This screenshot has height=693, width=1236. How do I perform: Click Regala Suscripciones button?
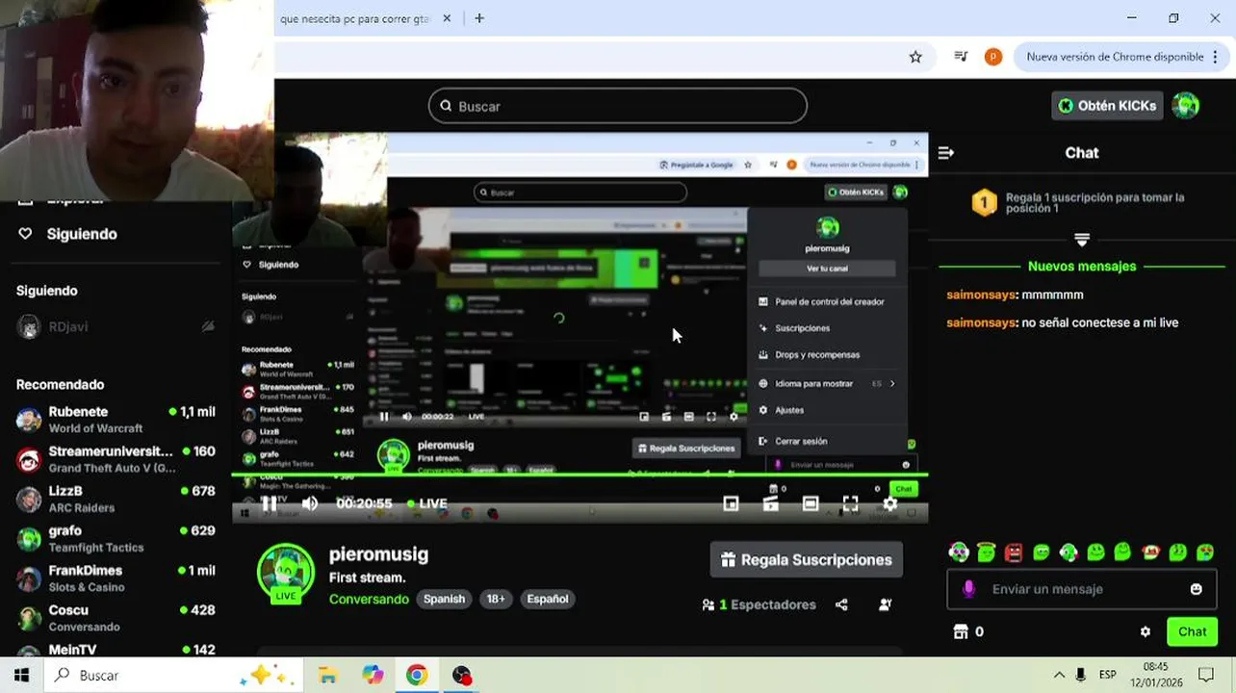(x=807, y=559)
